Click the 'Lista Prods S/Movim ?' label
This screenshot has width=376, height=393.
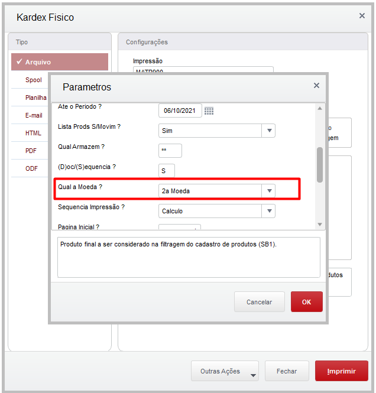(x=89, y=126)
